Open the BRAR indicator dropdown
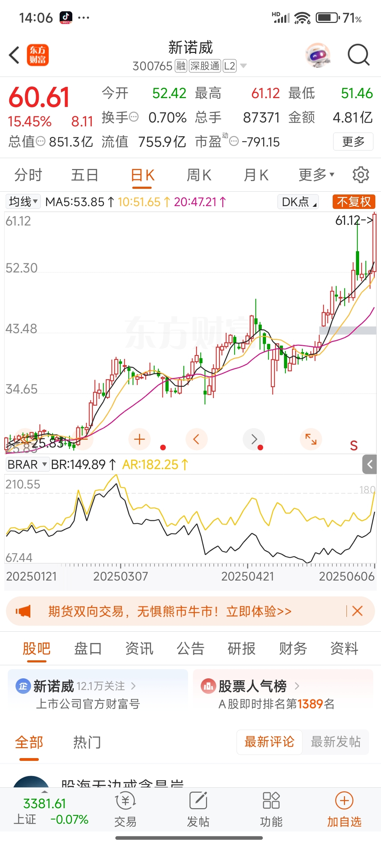381x847 pixels. click(x=27, y=464)
